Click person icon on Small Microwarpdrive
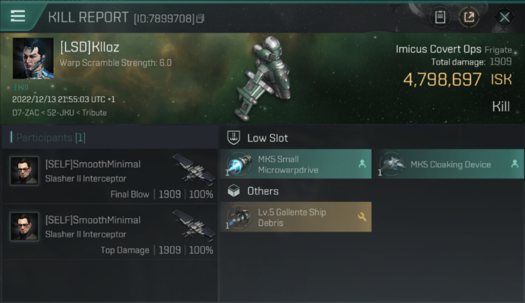Viewport: 525px width, 303px height. point(362,164)
